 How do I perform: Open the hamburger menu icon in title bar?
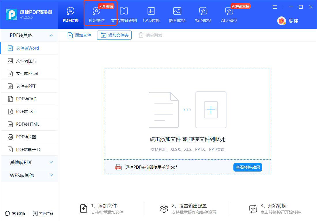[x=275, y=7]
